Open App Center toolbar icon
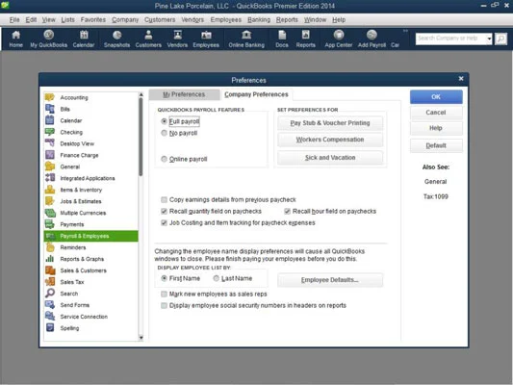513x385 pixels. point(338,38)
